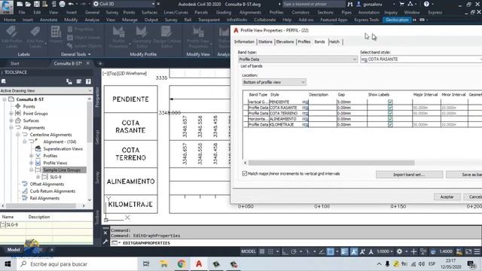Switch to the Information tab
Screen dimensions: 482x271
pyautogui.click(x=244, y=42)
